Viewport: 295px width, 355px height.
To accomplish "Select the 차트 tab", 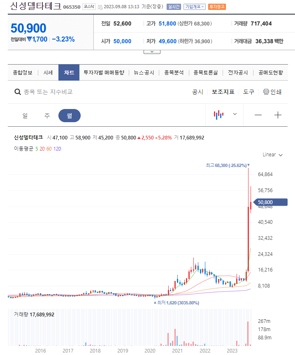I will click(69, 72).
